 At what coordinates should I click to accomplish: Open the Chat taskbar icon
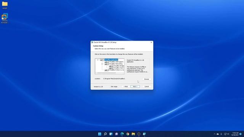point(117,134)
